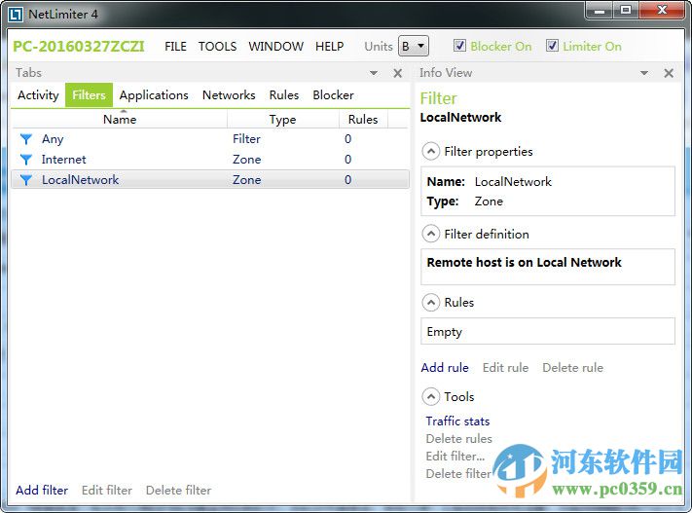The height and width of the screenshot is (513, 692).
Task: Select the Any filter row name
Action: (53, 139)
